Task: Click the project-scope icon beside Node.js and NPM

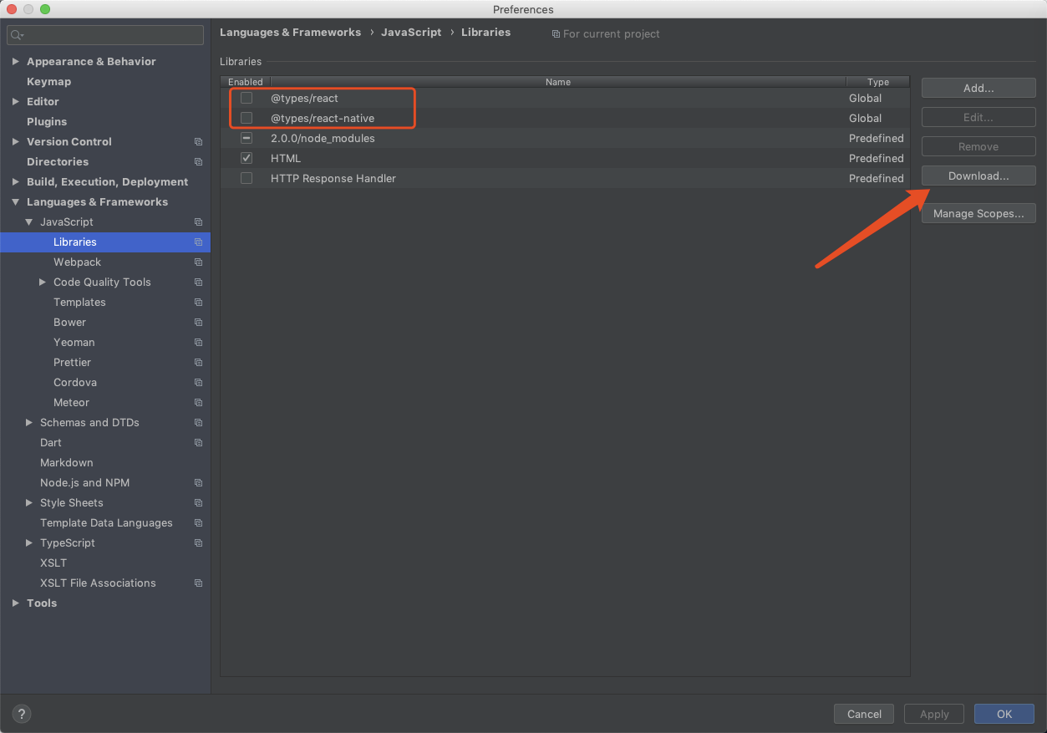Action: tap(198, 483)
